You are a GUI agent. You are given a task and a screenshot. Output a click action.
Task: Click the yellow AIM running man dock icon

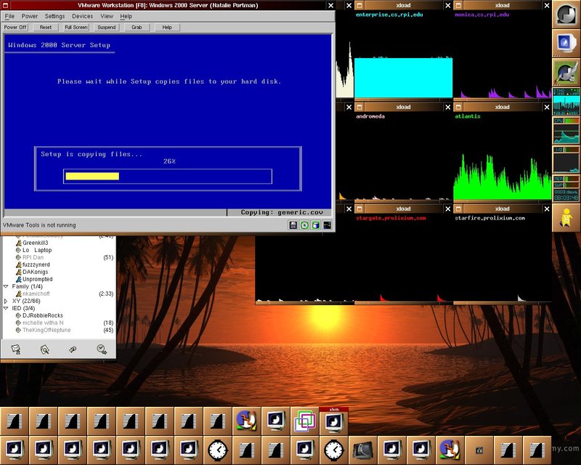tap(566, 217)
